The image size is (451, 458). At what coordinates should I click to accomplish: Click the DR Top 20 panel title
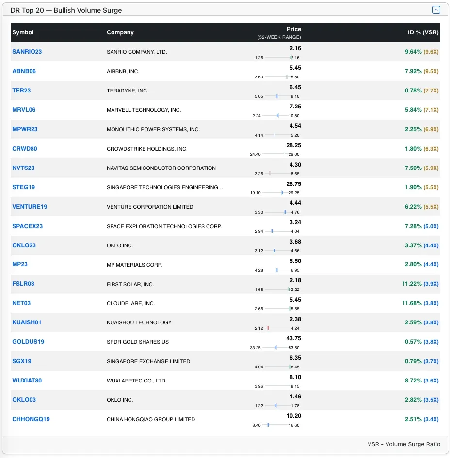pos(66,10)
